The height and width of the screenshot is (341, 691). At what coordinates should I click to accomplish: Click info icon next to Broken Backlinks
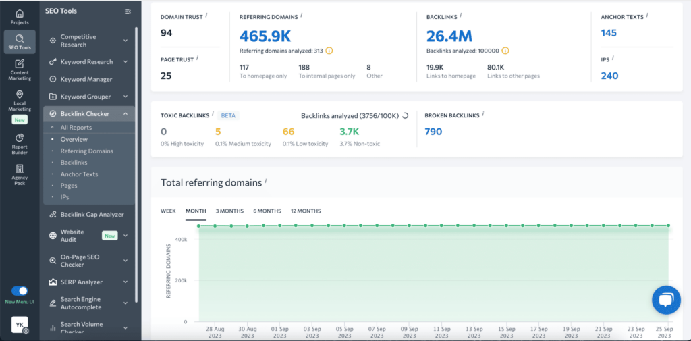tap(483, 114)
